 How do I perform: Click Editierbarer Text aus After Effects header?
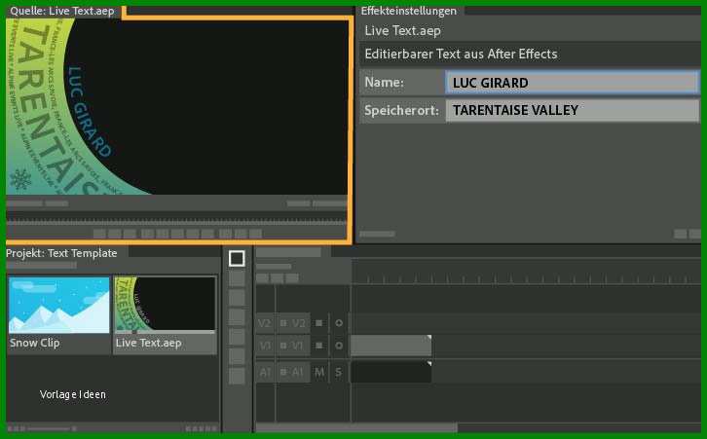(x=461, y=55)
